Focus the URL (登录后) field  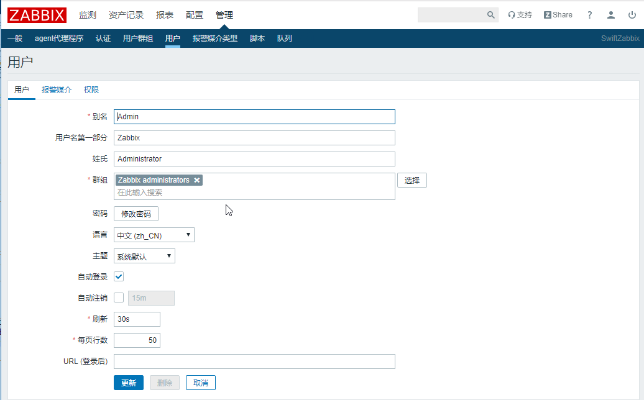pos(254,361)
